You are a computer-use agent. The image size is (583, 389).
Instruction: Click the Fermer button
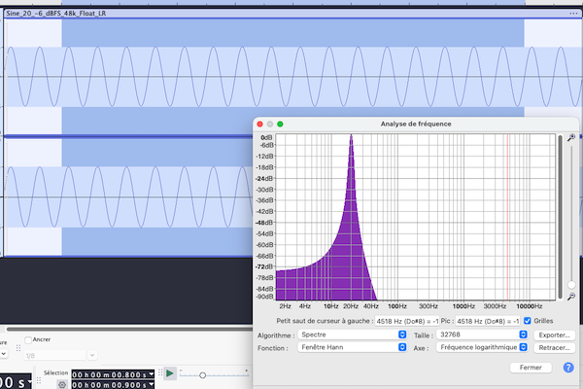tap(531, 368)
